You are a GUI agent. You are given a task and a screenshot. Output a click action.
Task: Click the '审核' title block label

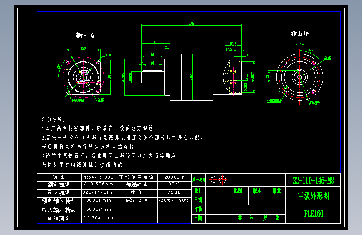(198, 209)
